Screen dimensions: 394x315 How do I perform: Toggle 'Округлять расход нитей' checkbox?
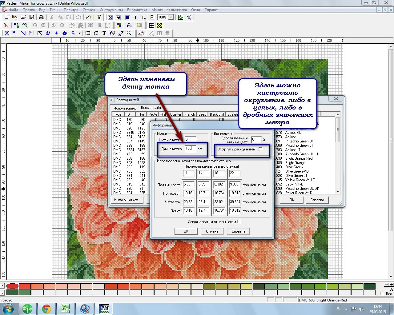[260, 149]
